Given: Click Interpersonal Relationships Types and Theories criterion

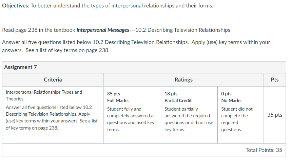Looking at the screenshot, I should tap(44, 95).
